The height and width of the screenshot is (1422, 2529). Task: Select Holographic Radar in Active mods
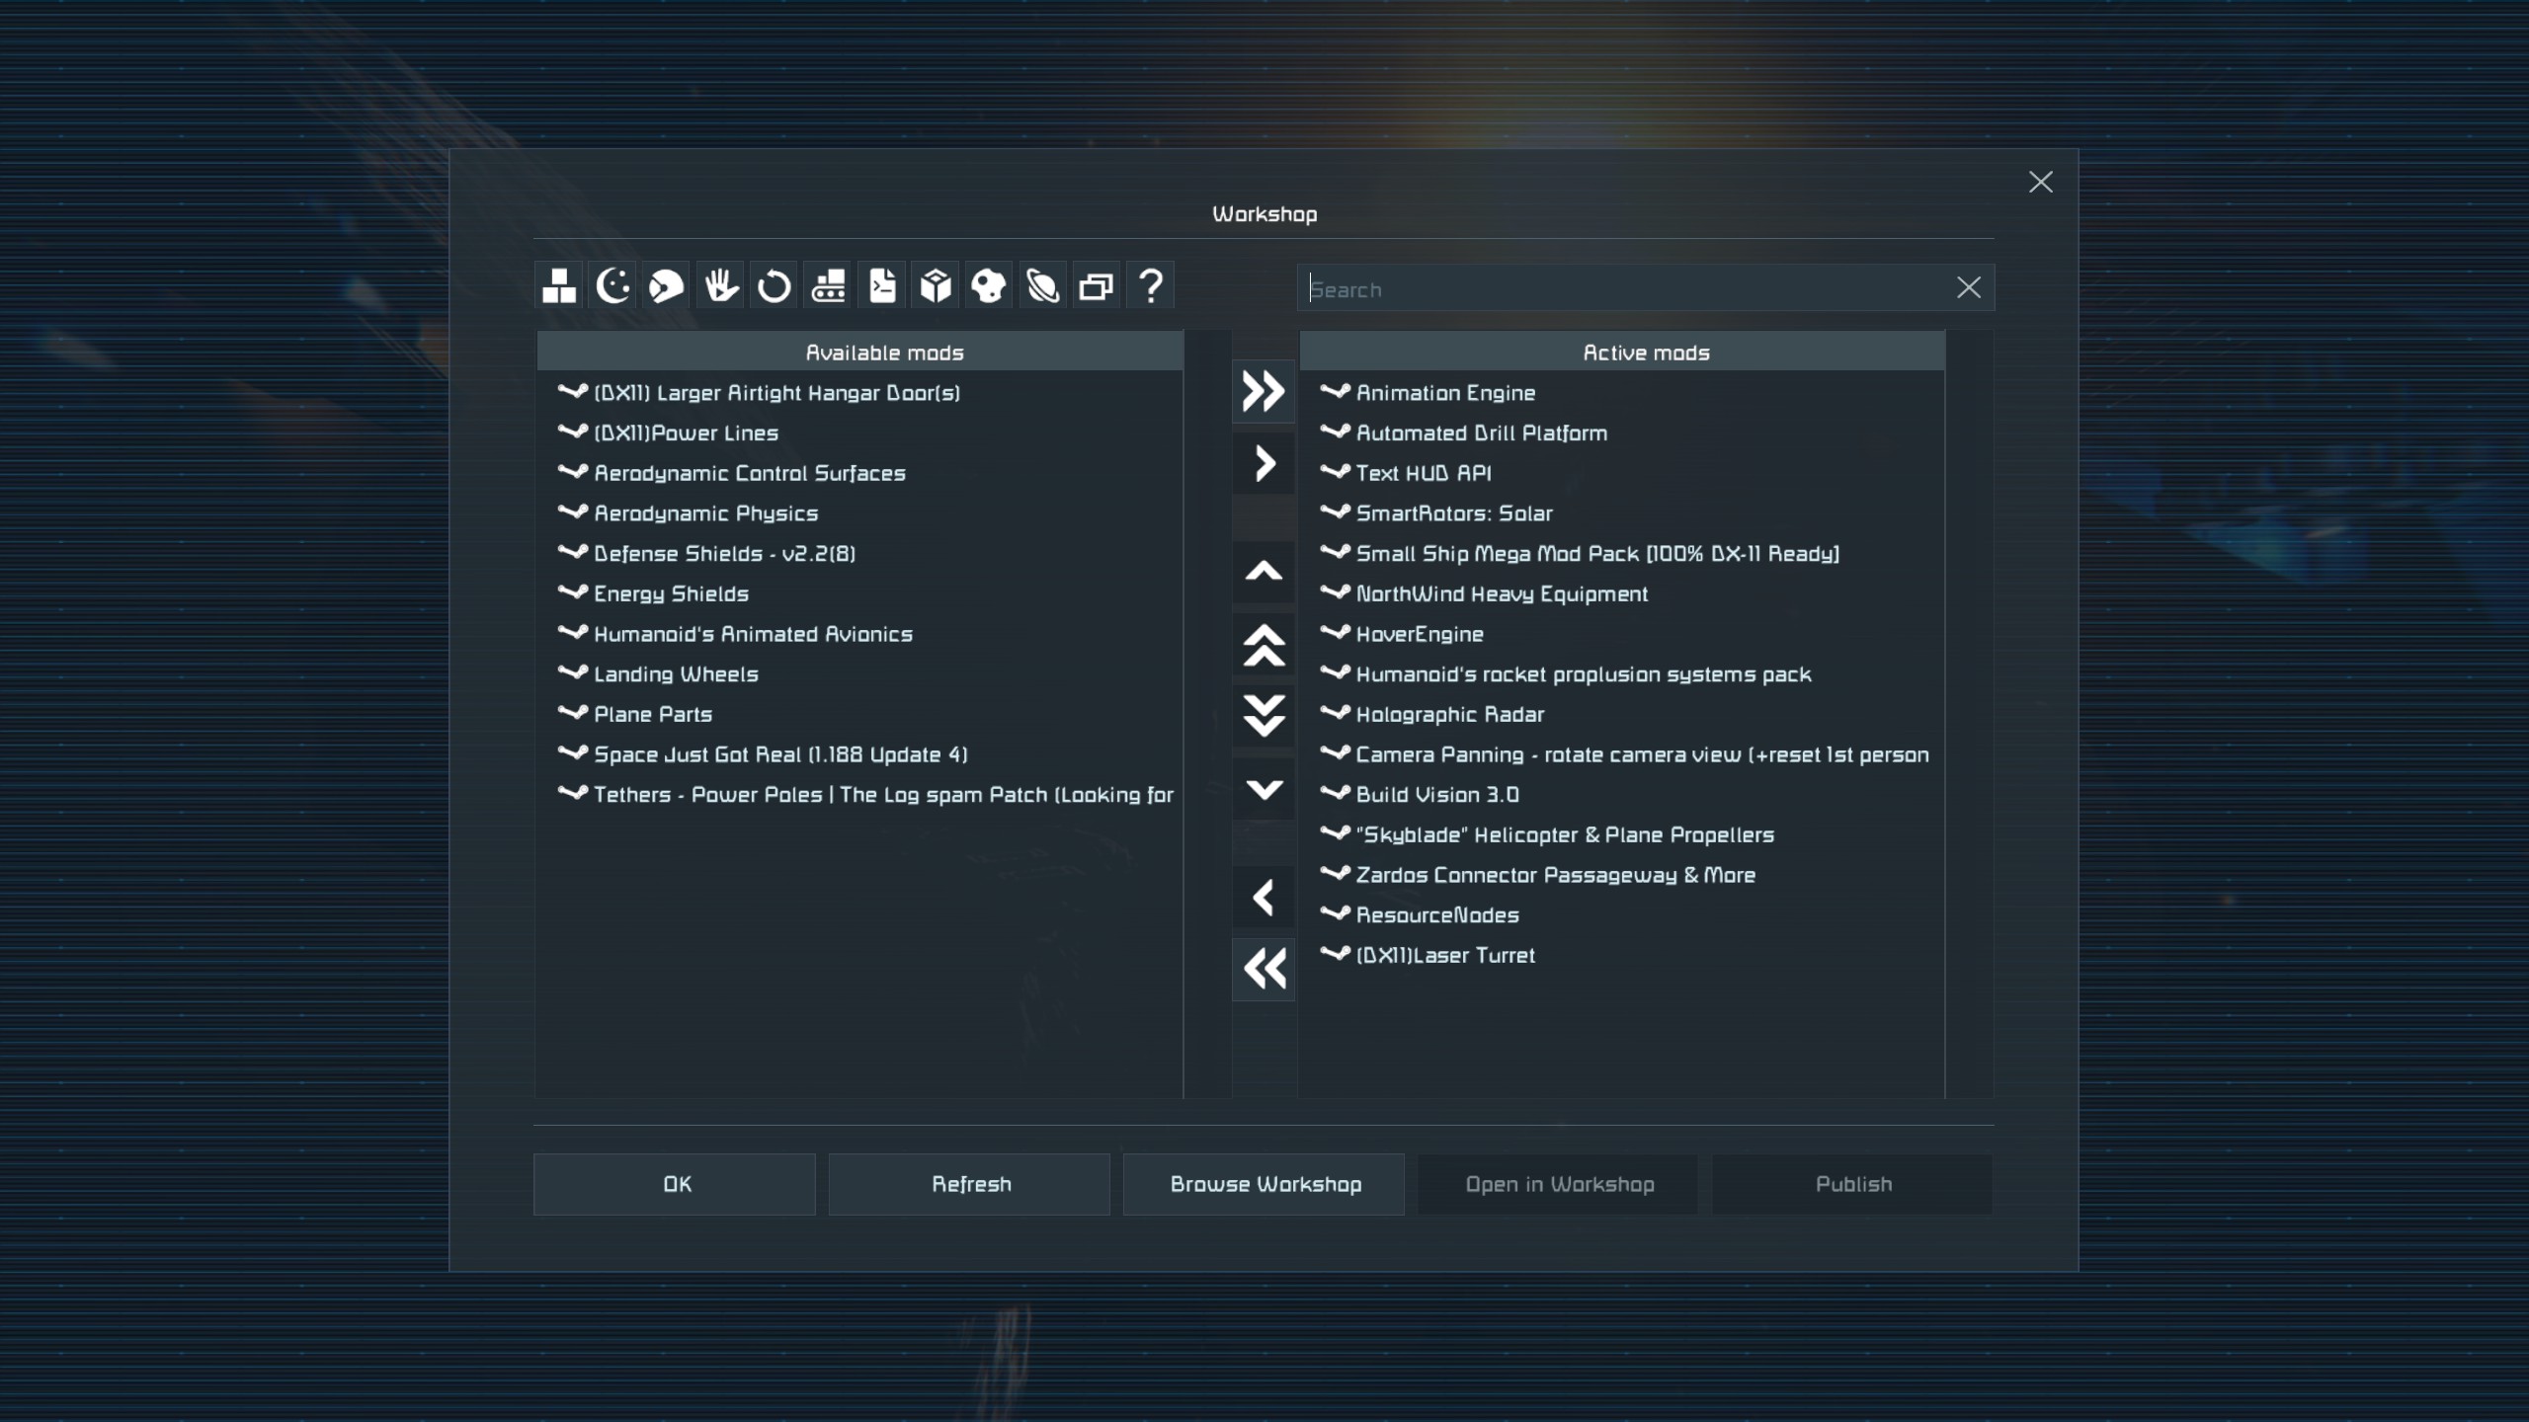click(1449, 715)
